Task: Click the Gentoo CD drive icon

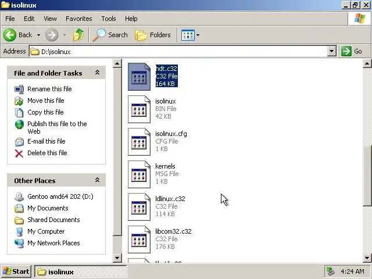Action: pyautogui.click(x=19, y=197)
